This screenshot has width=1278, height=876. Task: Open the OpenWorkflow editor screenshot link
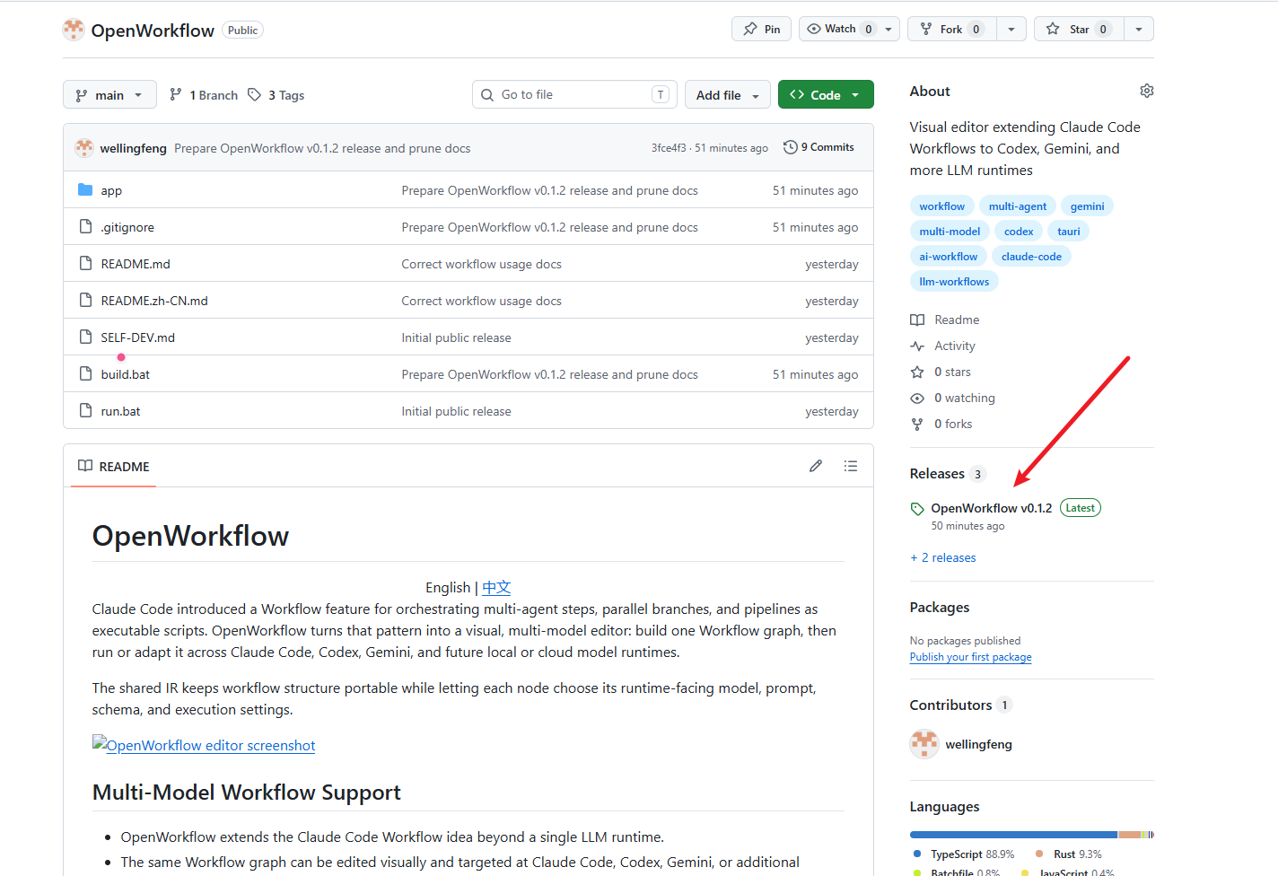[204, 745]
